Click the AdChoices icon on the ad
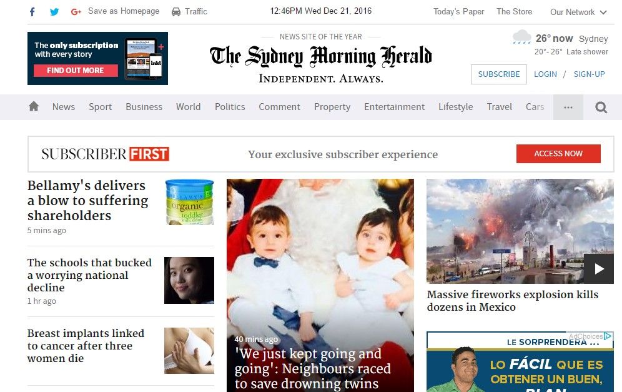Screen dimensions: 622x392 pos(607,336)
